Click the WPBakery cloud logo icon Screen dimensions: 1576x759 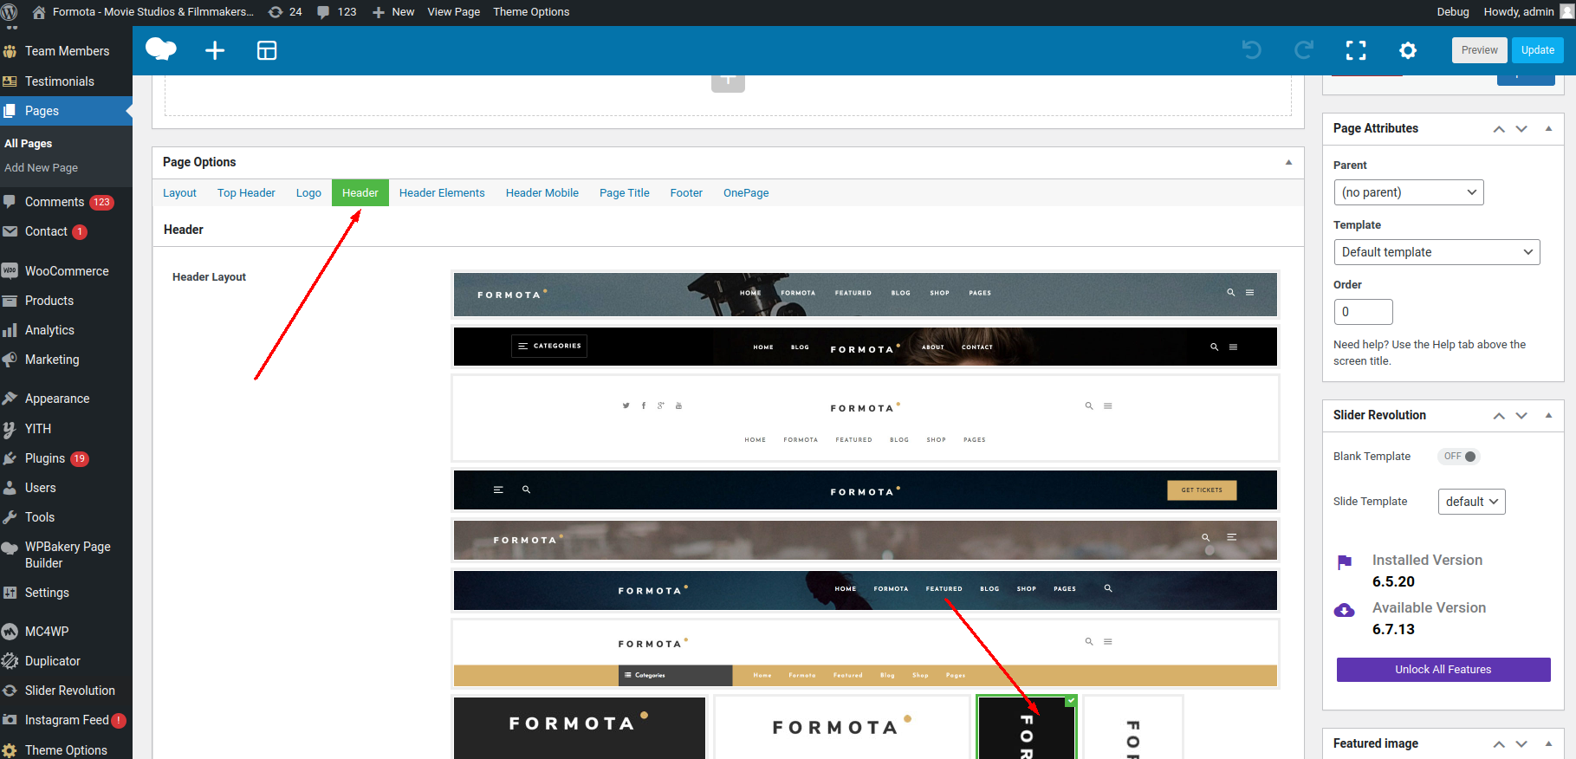(x=161, y=49)
